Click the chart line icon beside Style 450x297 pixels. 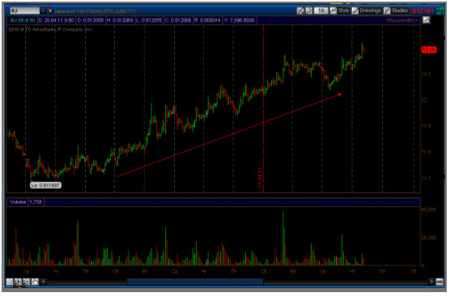[333, 11]
